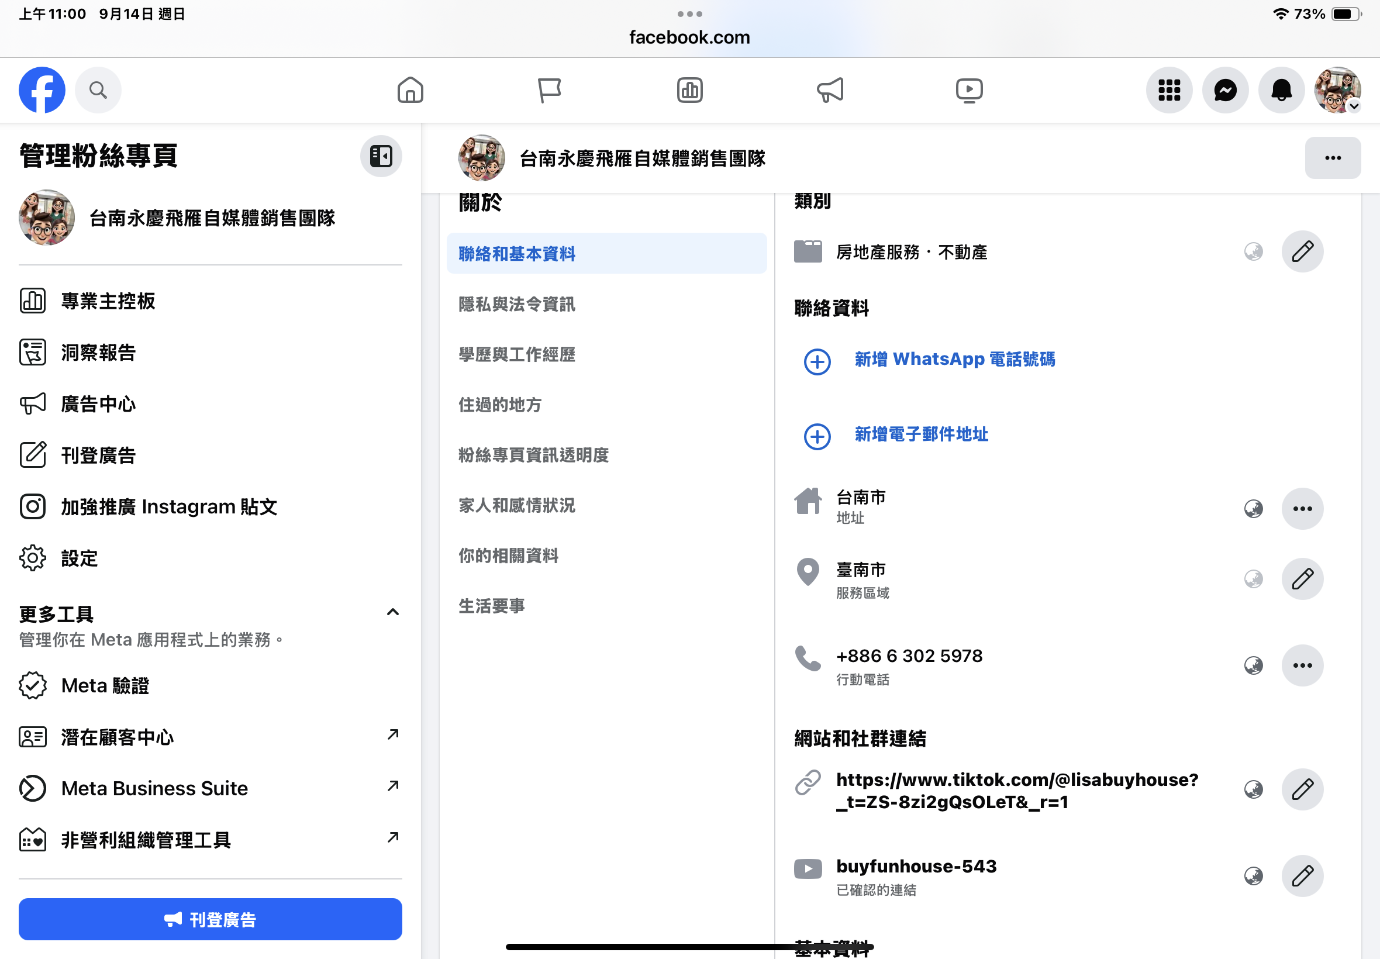The image size is (1380, 959).
Task: Open Messenger chat icon
Action: pos(1225,90)
